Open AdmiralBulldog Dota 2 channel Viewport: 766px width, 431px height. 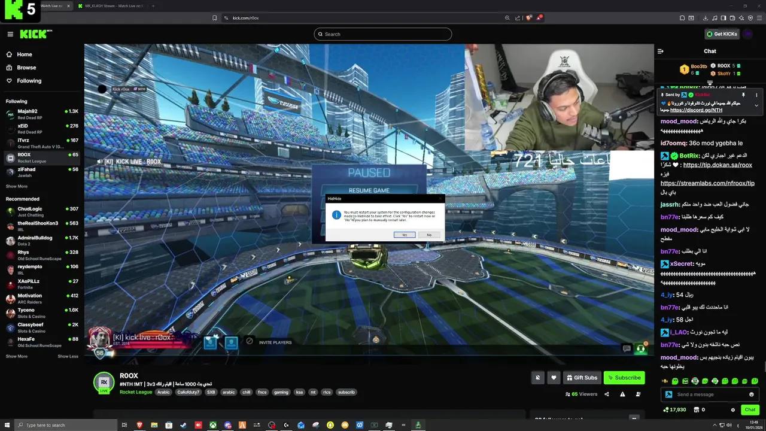[42, 240]
